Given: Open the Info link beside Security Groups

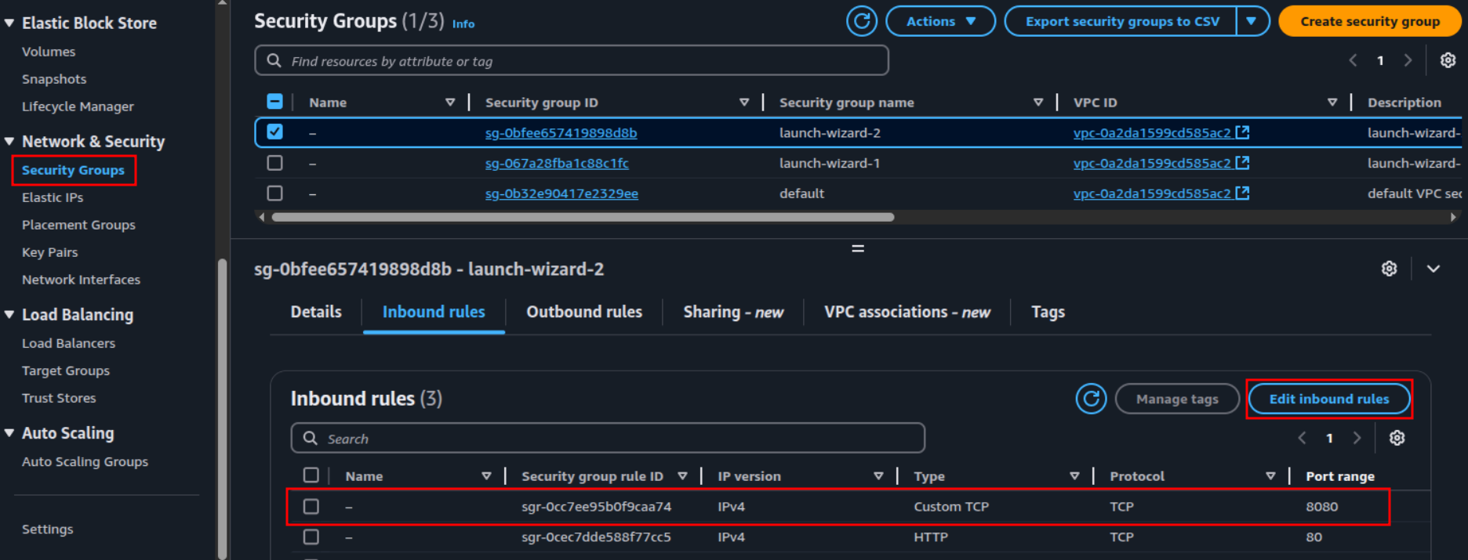Looking at the screenshot, I should tap(463, 24).
